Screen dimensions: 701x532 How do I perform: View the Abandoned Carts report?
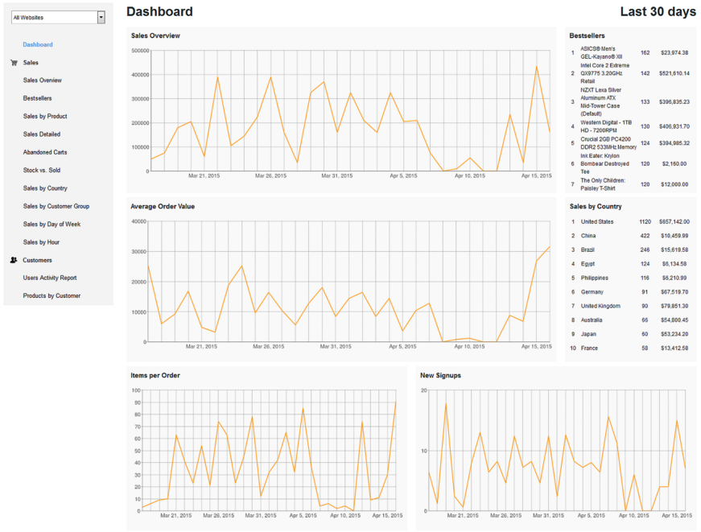[x=44, y=152]
